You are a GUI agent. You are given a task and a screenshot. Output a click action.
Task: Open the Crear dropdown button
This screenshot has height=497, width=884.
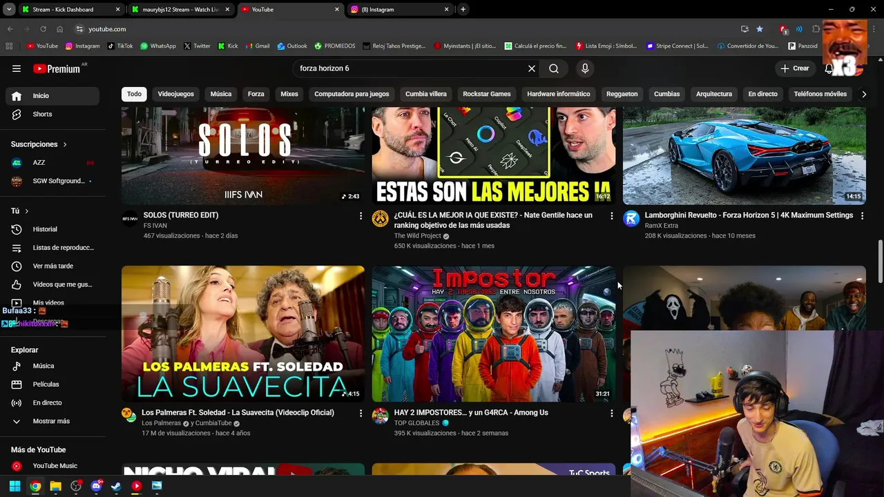click(x=794, y=68)
